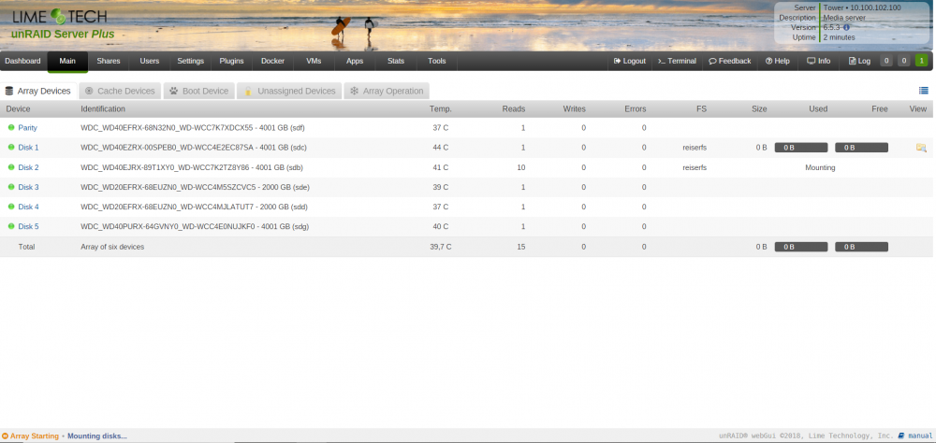This screenshot has width=936, height=443.
Task: Switch to the Cache Devices tab
Action: 120,92
